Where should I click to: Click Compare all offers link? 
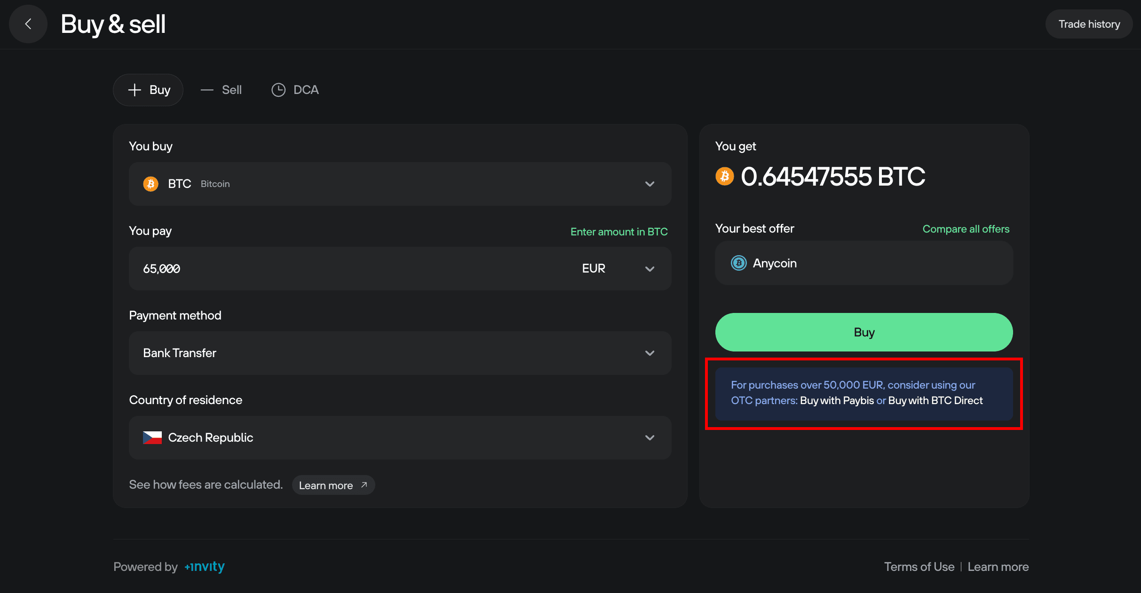pos(966,229)
